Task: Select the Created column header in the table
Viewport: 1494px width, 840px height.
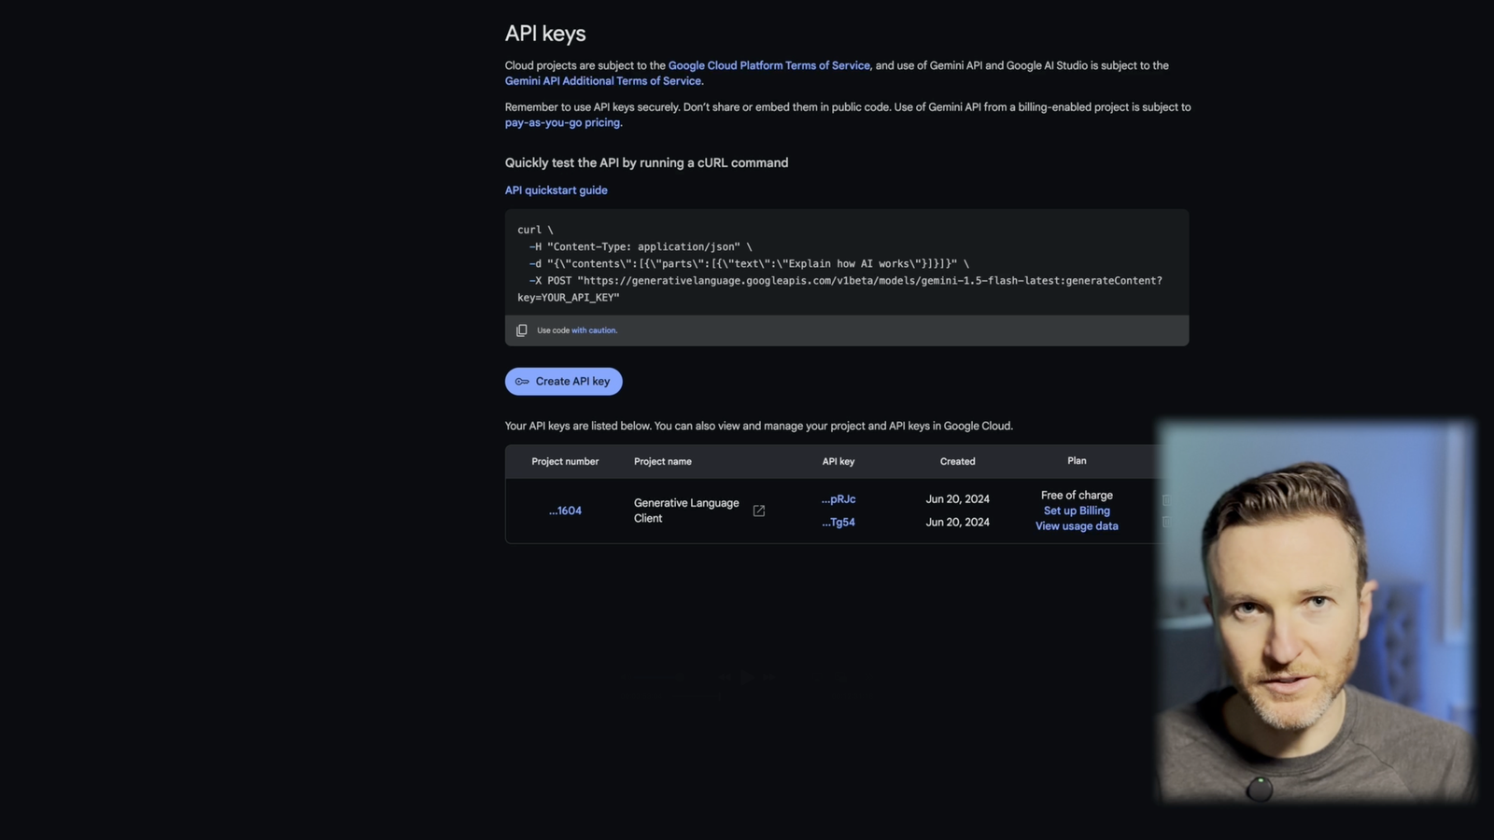Action: click(957, 461)
